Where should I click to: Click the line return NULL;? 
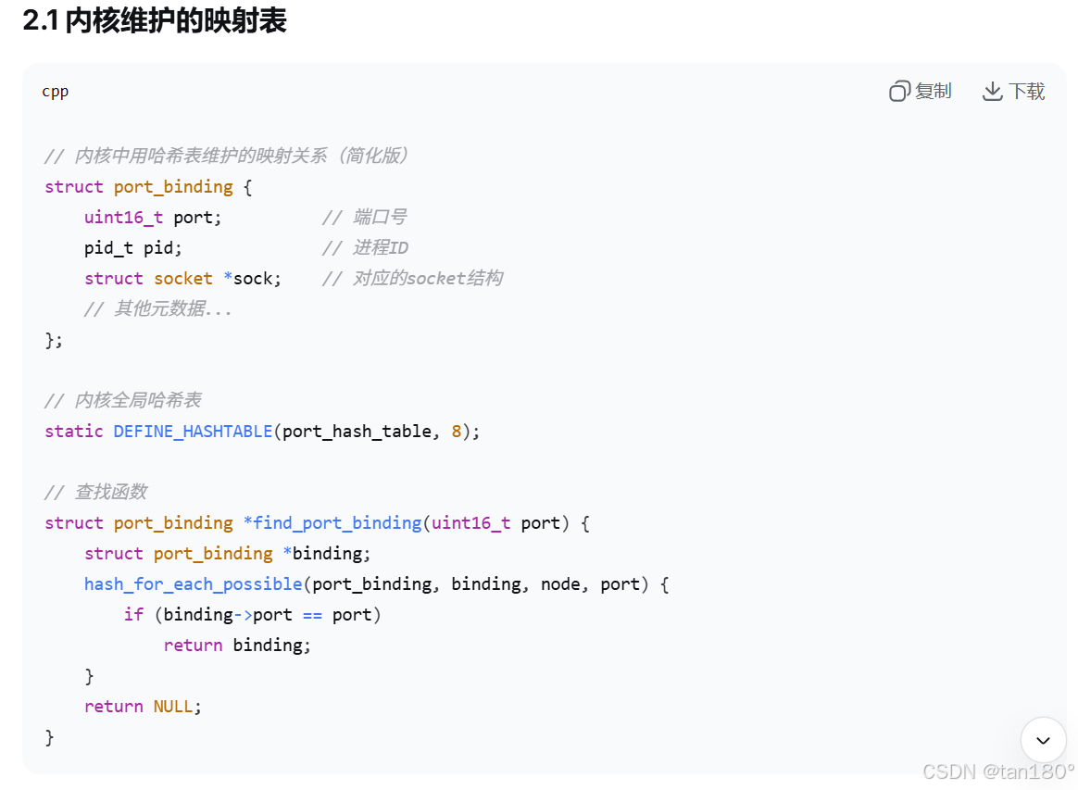tap(143, 706)
